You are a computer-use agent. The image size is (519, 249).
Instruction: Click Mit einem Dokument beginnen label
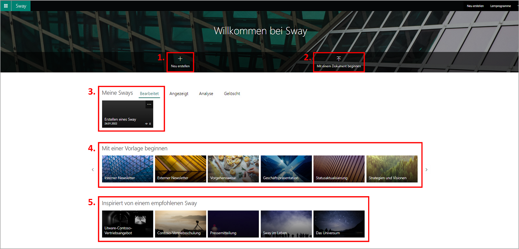coord(339,66)
